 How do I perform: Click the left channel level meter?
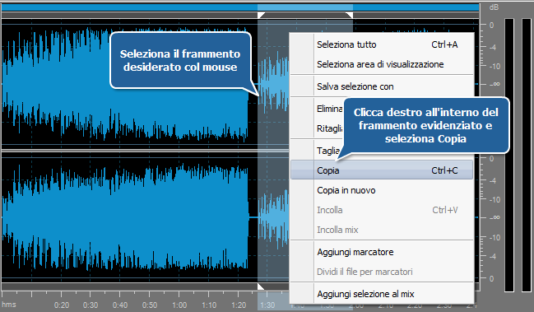(509, 155)
